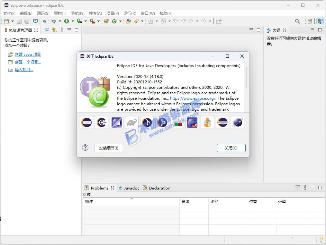The width and height of the screenshot is (326, 245).
Task: Toggle Link with Editor in Package Explorer
Action: pyautogui.click(x=54, y=30)
